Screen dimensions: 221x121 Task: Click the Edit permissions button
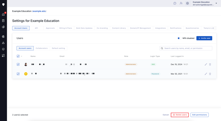tap(199, 115)
